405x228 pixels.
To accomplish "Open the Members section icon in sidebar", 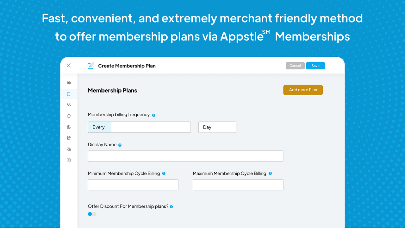I will click(x=69, y=105).
